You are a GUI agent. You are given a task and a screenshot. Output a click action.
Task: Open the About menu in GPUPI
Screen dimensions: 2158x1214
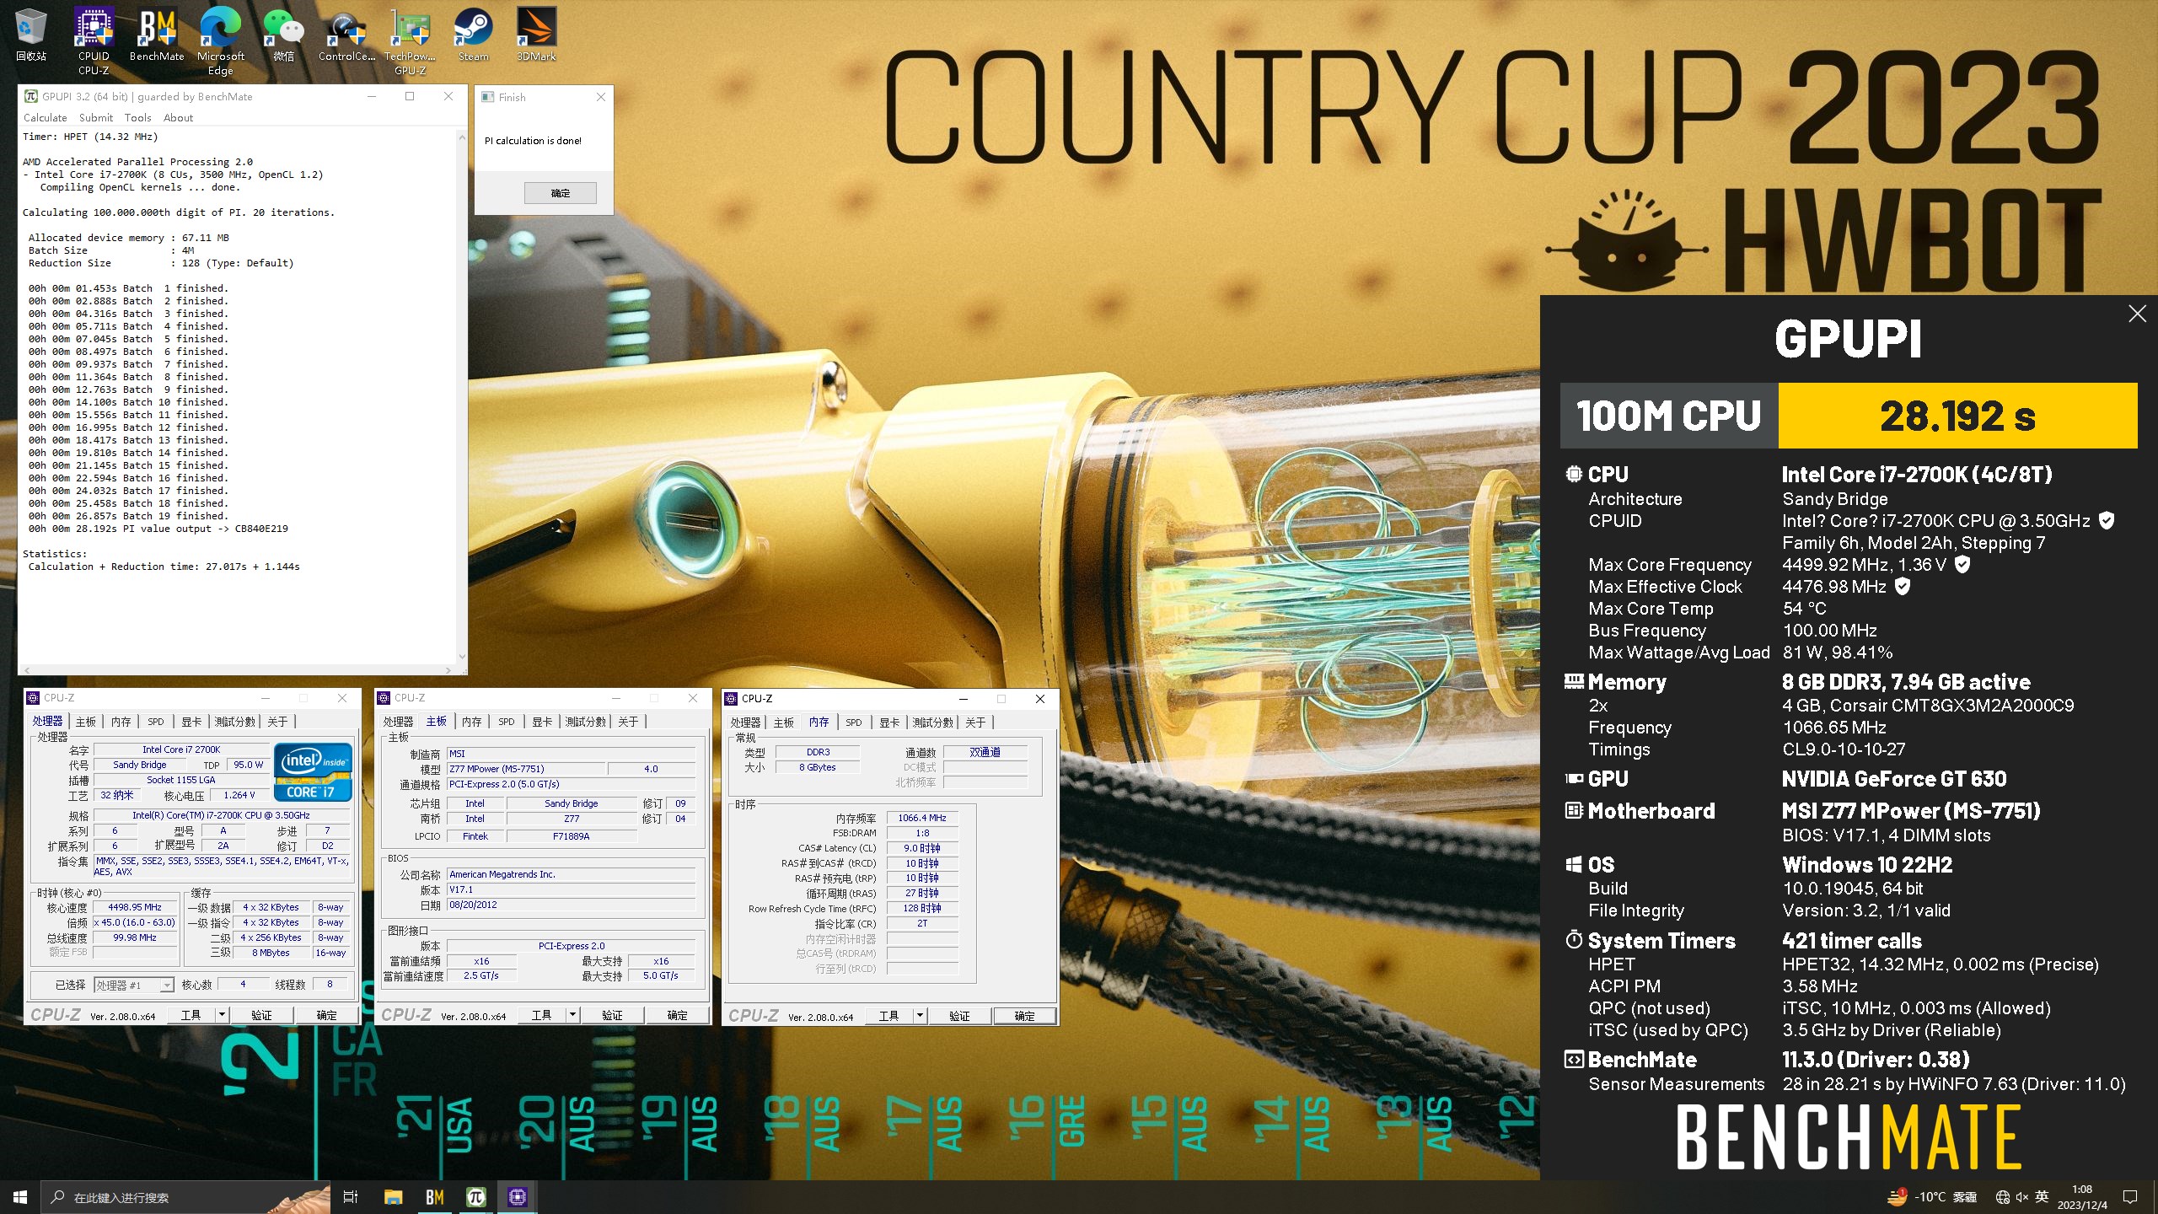pyautogui.click(x=178, y=118)
